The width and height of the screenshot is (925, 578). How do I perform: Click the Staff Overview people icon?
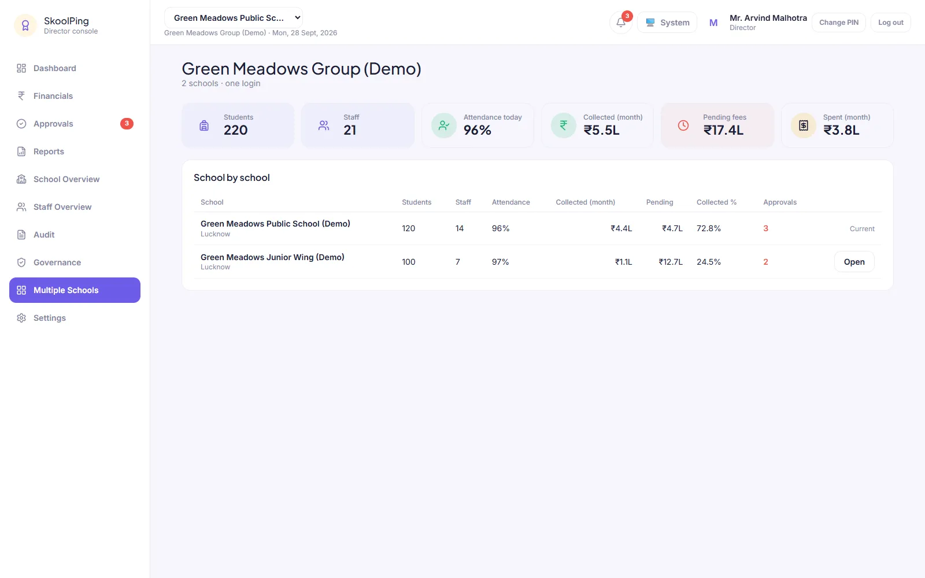tap(21, 207)
